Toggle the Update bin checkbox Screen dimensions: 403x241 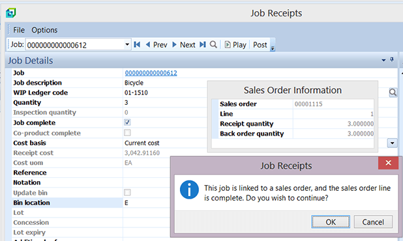(127, 193)
